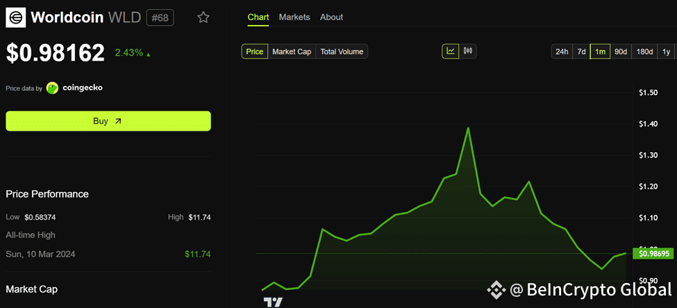
Task: Click the coingecko data source link
Action: [x=83, y=88]
